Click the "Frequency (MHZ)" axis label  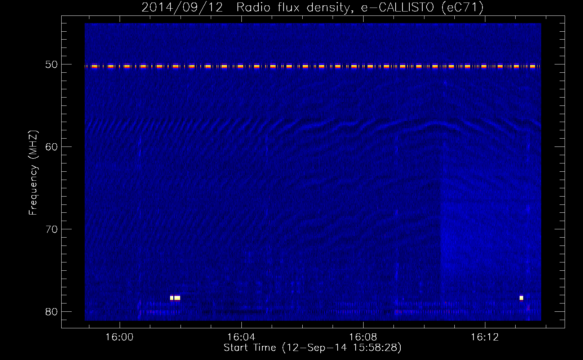pyautogui.click(x=33, y=173)
